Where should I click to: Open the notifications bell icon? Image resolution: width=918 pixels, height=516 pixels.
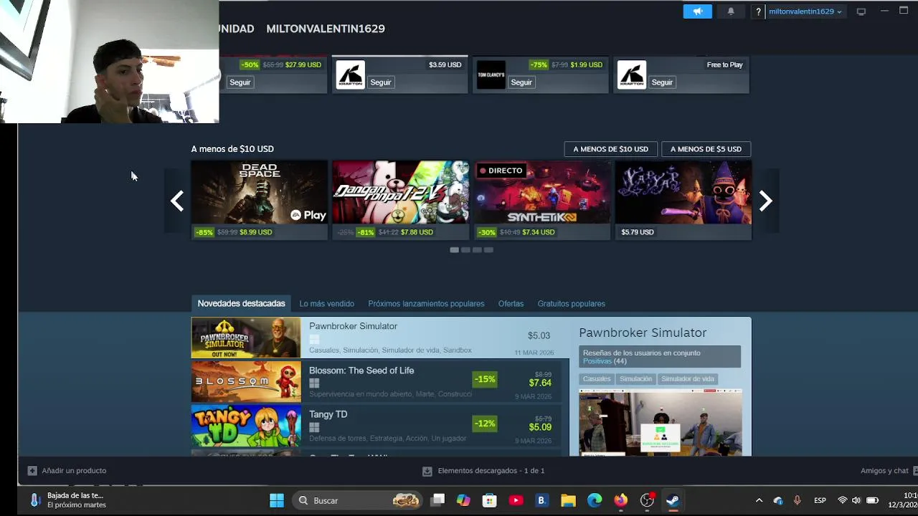click(731, 11)
